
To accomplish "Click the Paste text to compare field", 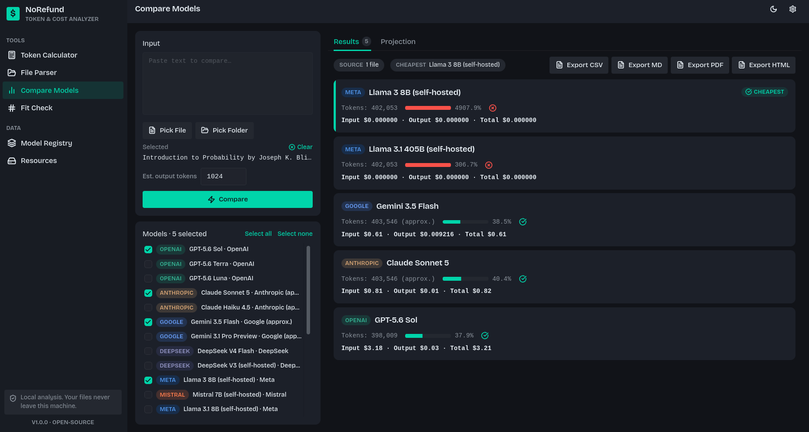I will click(228, 83).
